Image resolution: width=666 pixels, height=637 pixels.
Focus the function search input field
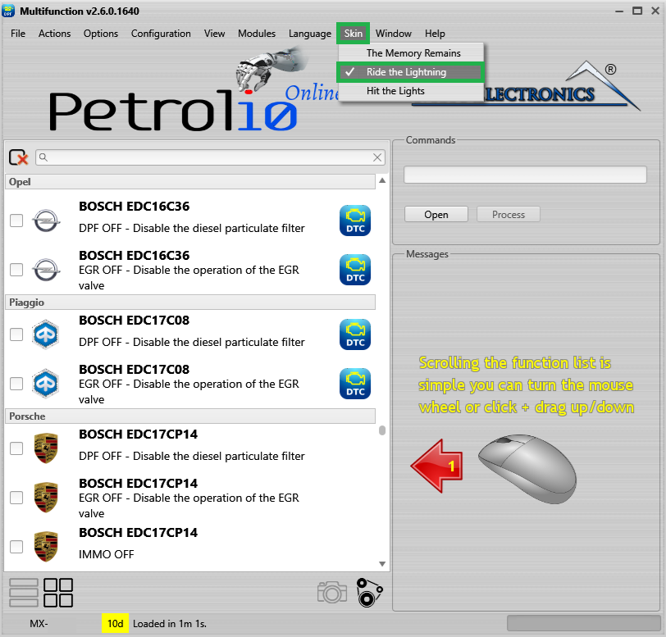210,157
